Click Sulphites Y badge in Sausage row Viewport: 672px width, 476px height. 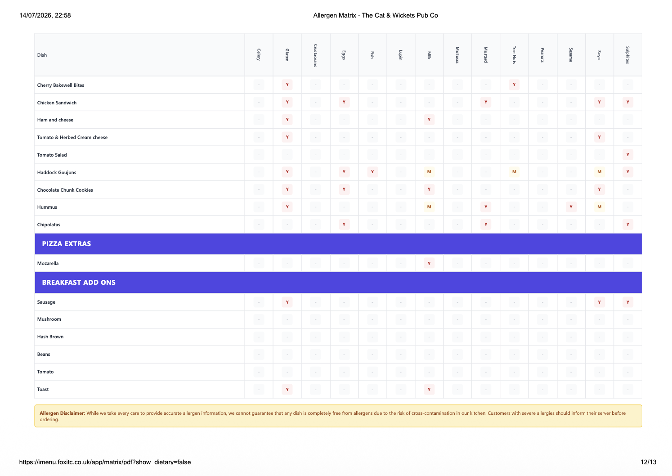click(x=628, y=302)
